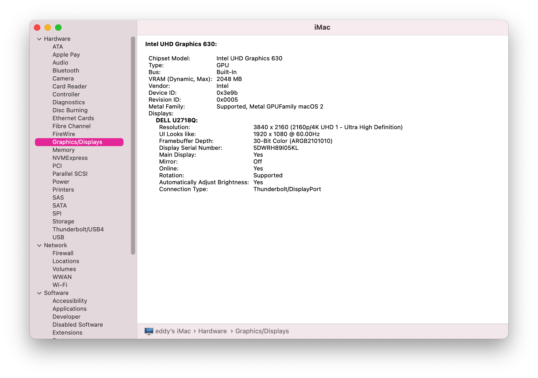Click Hardware in the bottom path bar

[x=212, y=331]
